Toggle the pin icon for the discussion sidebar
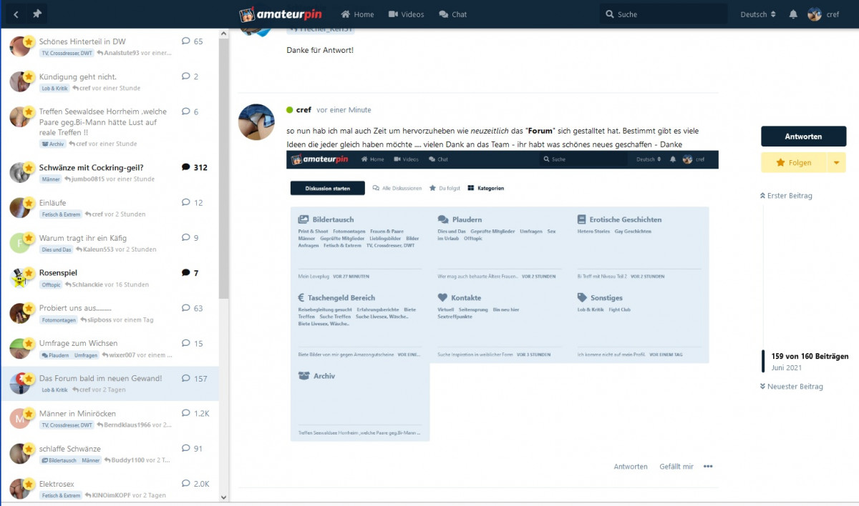This screenshot has width=859, height=506. coord(37,14)
